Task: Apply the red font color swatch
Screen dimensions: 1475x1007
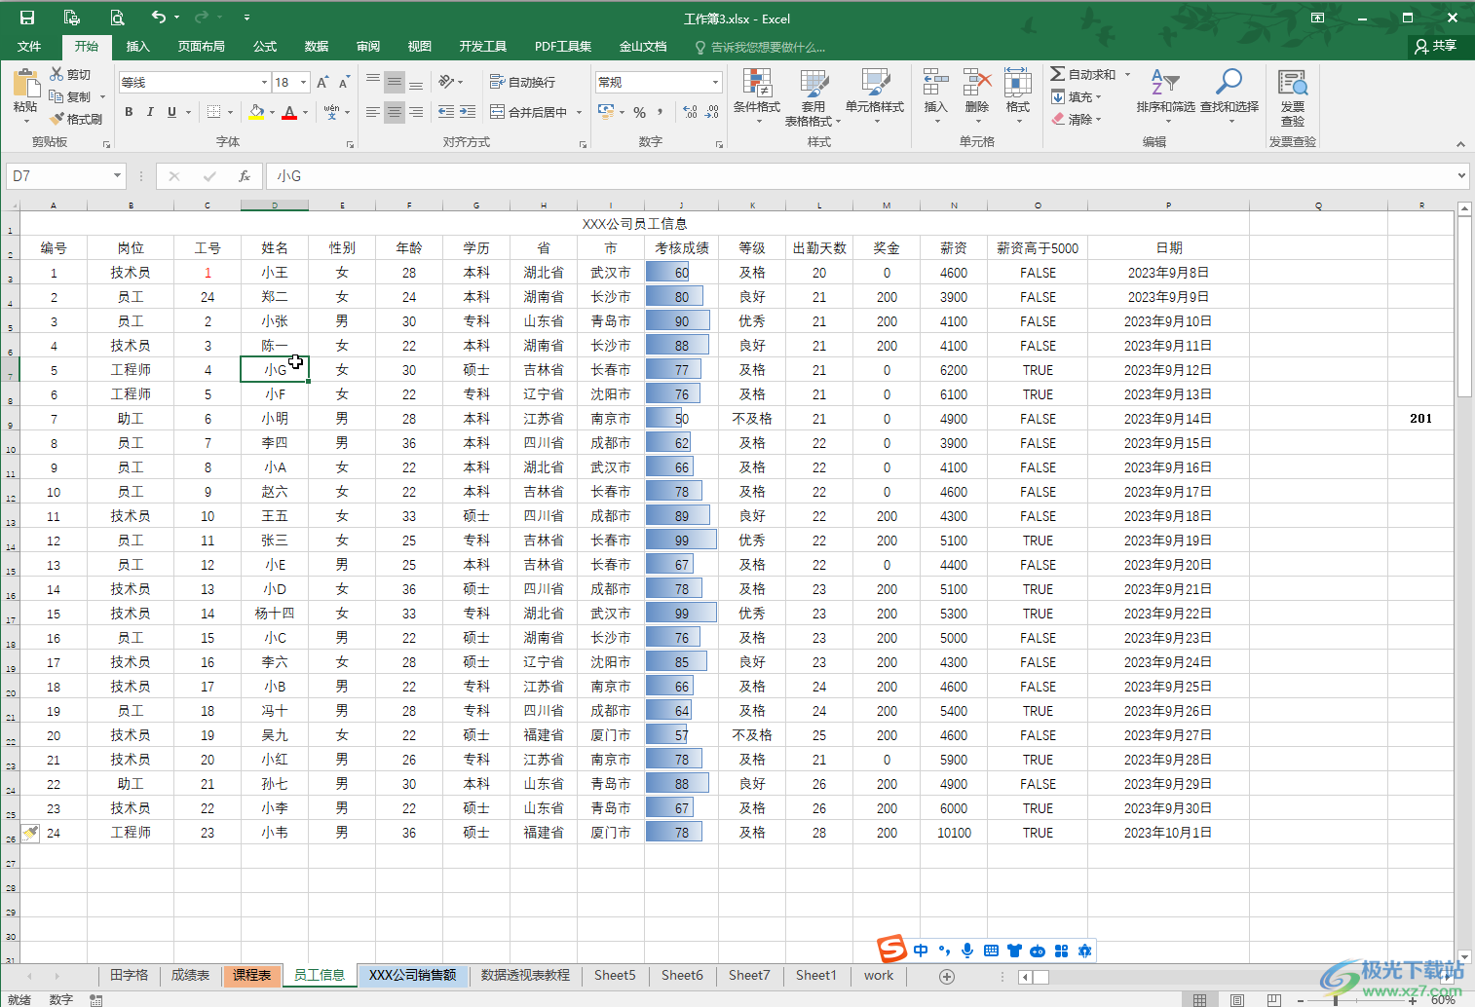Action: pos(289,112)
